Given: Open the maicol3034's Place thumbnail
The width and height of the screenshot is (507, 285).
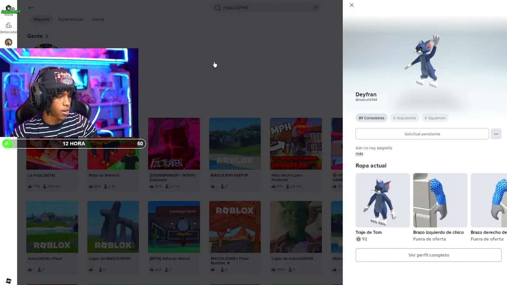Looking at the screenshot, I should click(x=52, y=227).
